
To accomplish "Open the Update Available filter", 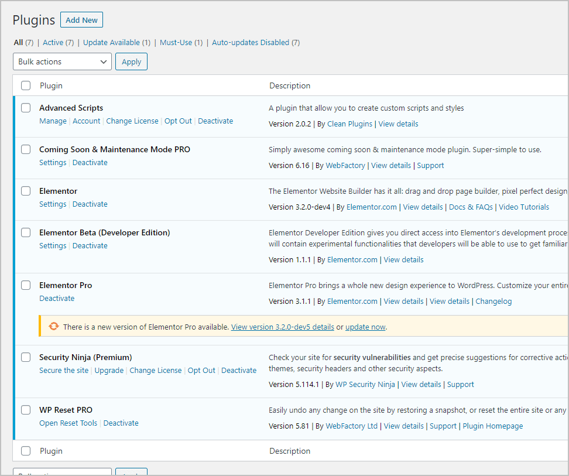I will point(111,42).
